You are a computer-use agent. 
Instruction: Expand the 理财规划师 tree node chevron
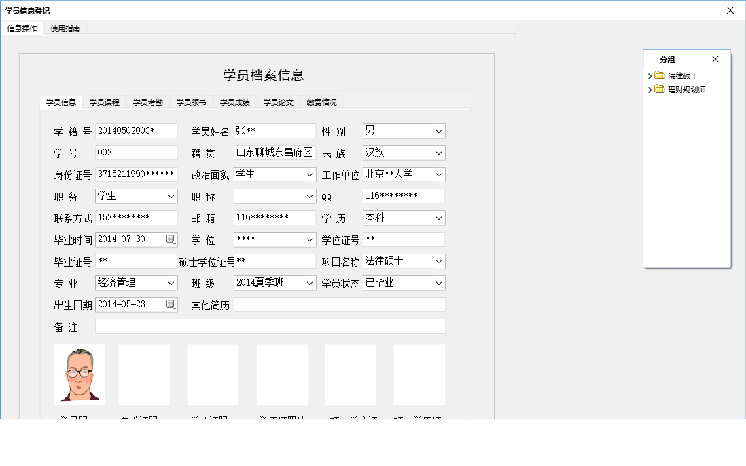coord(650,89)
